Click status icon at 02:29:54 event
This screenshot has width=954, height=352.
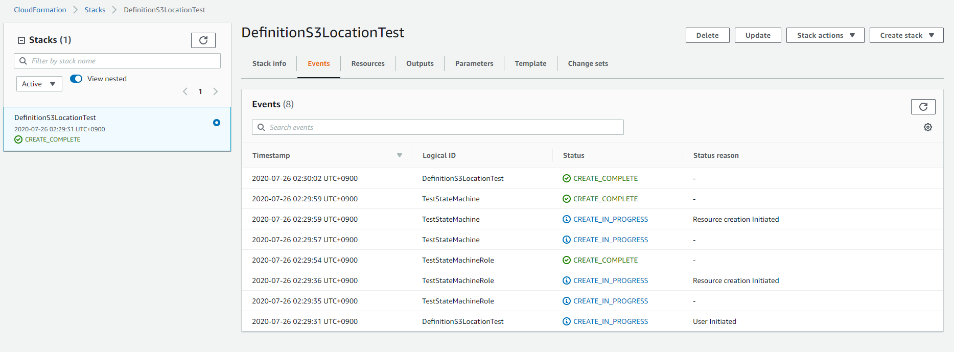pyautogui.click(x=567, y=260)
